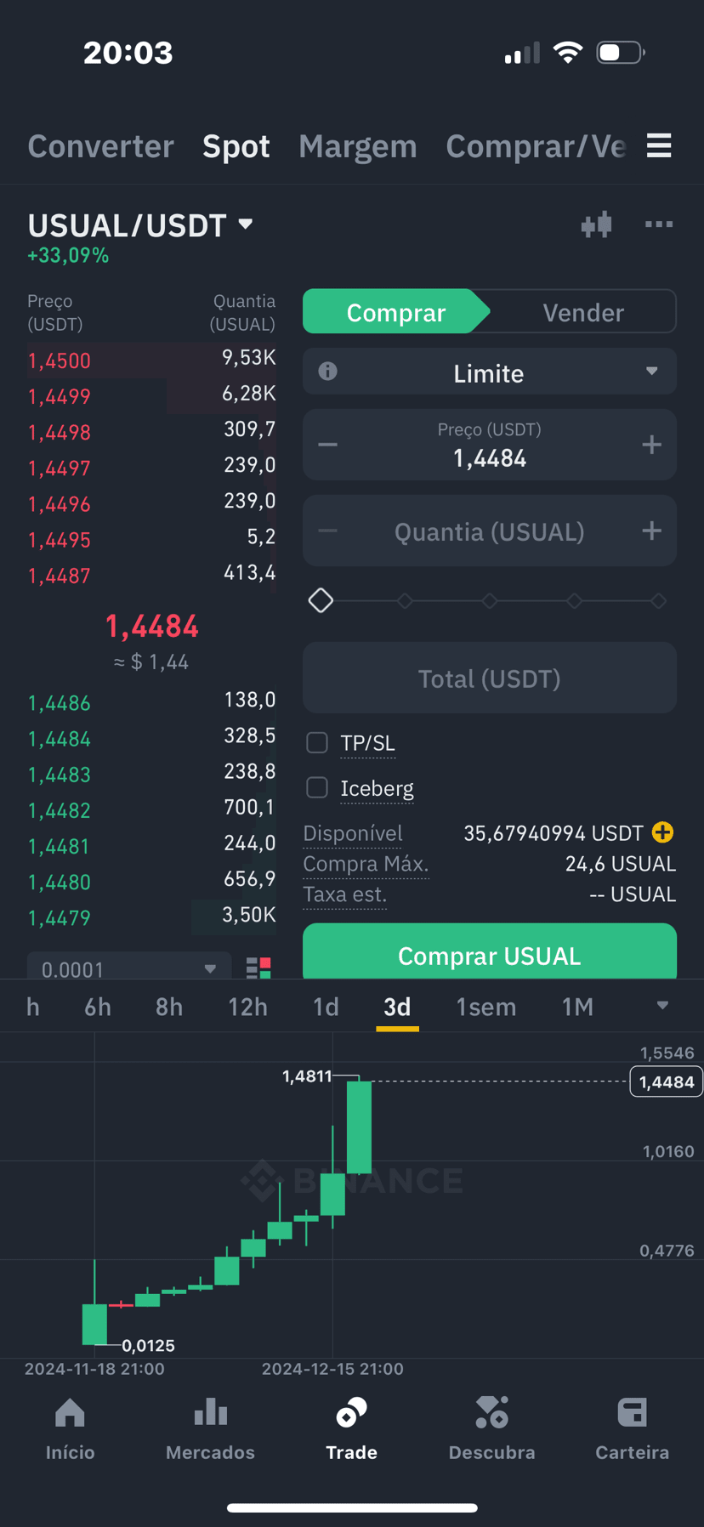
Task: Tap the 1,4484 chart price tag
Action: pos(667,1081)
